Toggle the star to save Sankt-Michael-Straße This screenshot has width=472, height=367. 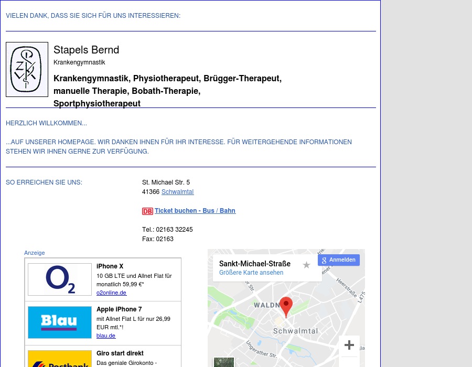[x=306, y=265]
